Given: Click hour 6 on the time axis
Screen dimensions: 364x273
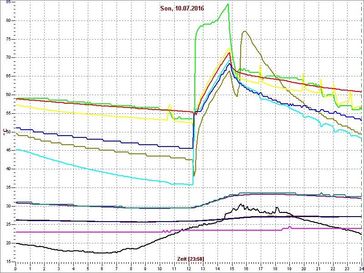Looking at the screenshot, I should 102,268.
